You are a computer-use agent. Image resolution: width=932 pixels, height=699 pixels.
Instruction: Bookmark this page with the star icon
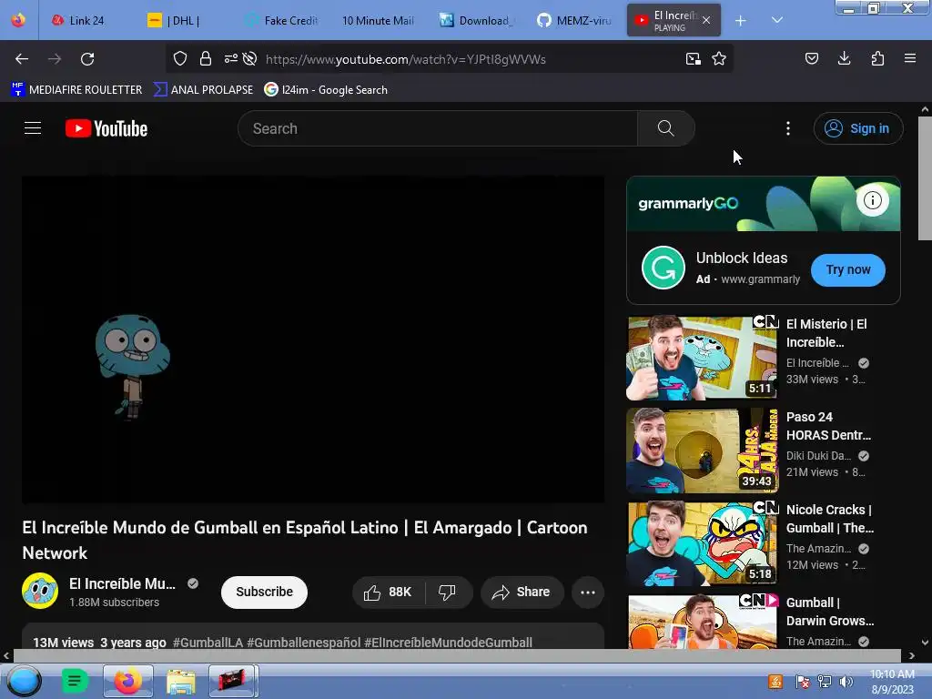[x=719, y=58]
